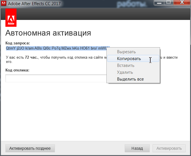Select Вырезать in the context menu

(x=133, y=52)
